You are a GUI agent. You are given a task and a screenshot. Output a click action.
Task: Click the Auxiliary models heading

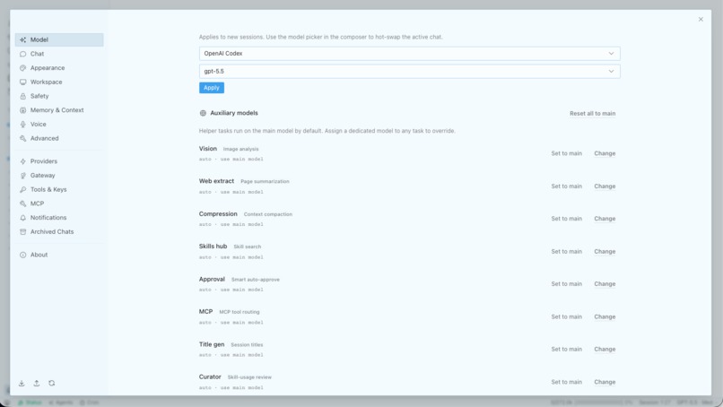234,113
